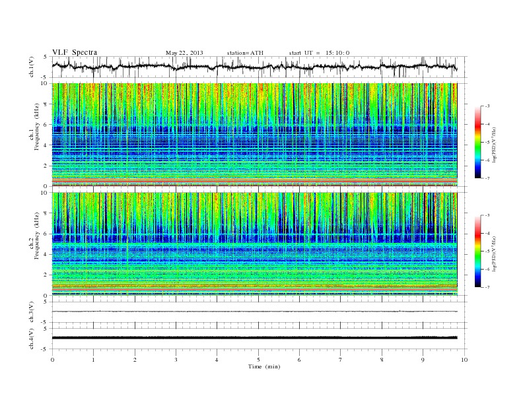Click the ch.4 thick black voltage trace
Image resolution: width=523 pixels, height=404 pixels.
[x=254, y=338]
